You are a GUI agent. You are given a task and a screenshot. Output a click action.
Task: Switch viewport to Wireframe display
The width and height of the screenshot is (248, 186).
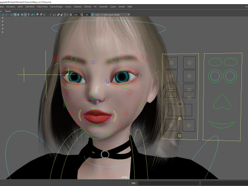click(12, 15)
